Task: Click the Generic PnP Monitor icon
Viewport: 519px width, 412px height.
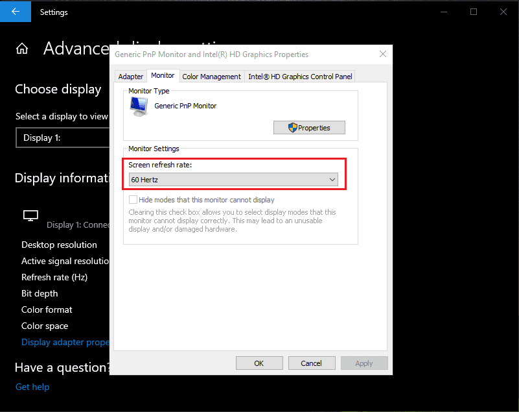Action: click(138, 105)
